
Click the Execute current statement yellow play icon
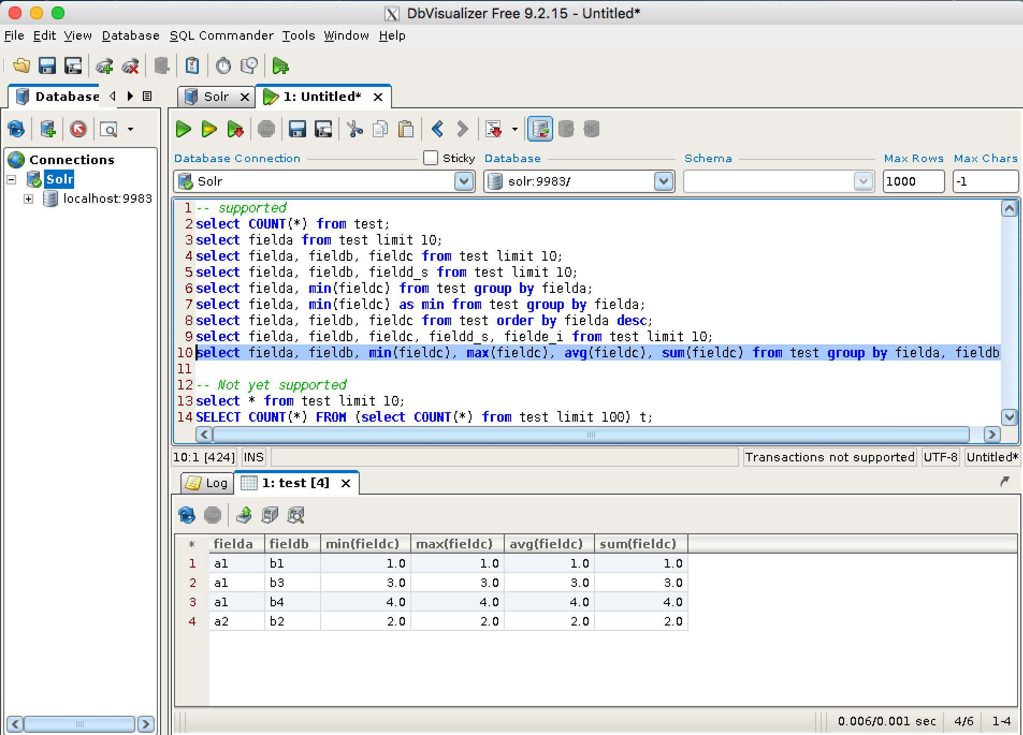209,129
